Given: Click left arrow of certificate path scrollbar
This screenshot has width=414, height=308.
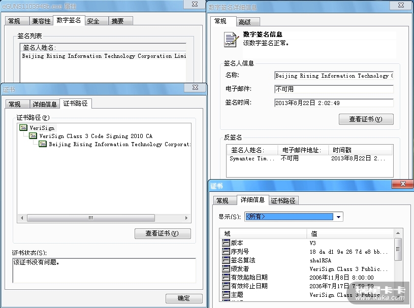Looking at the screenshot, I should coord(22,218).
